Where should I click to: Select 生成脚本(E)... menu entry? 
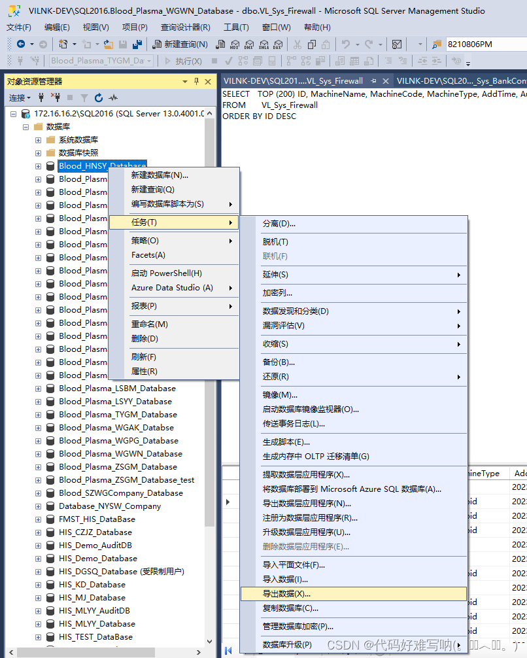click(354, 442)
